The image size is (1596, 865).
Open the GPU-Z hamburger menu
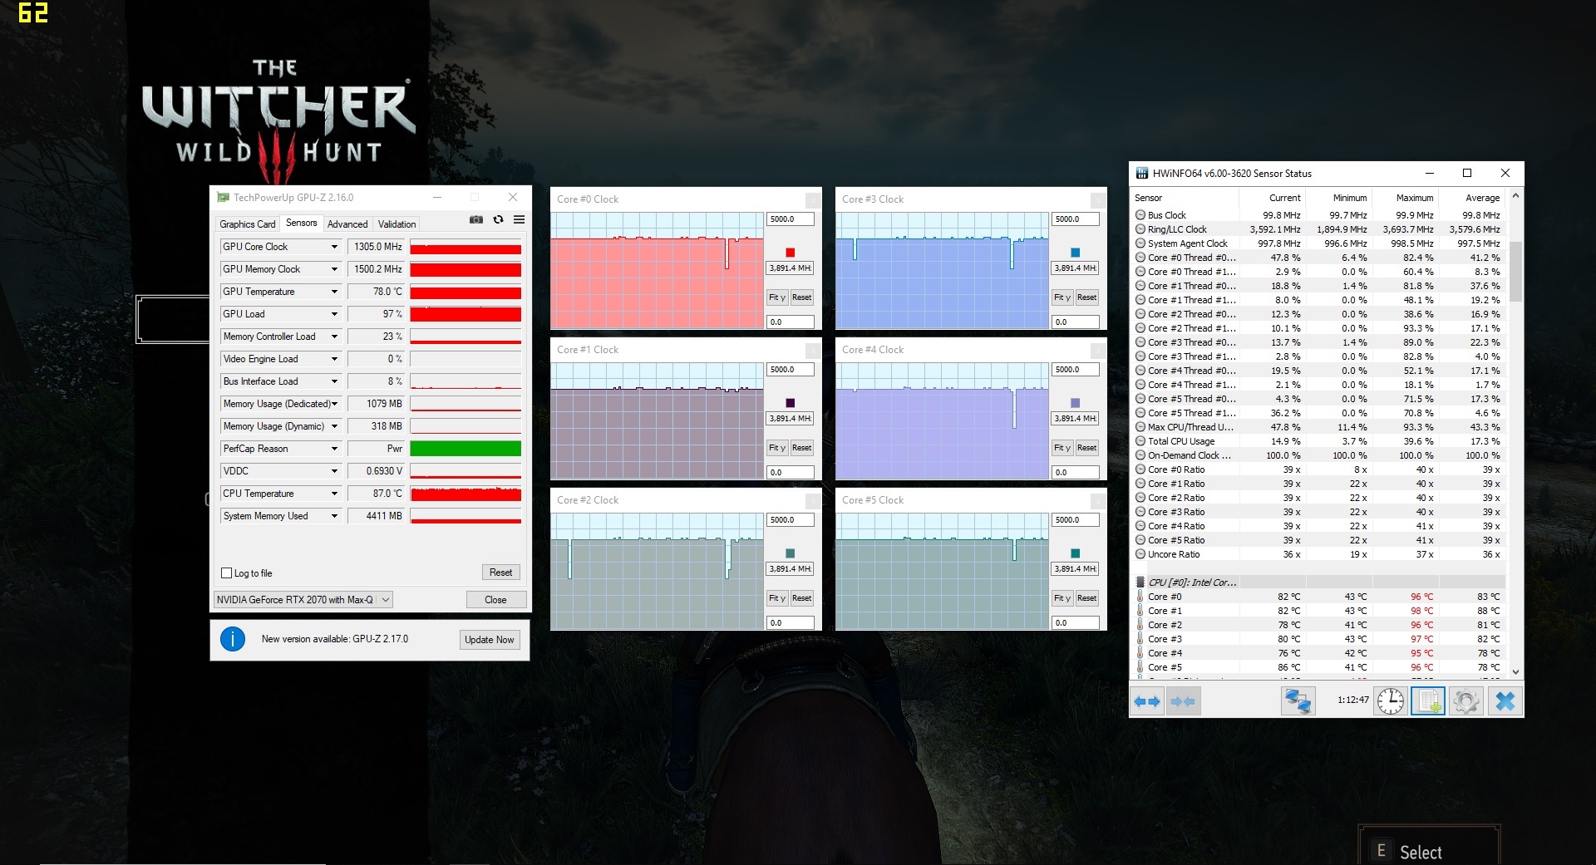coord(519,219)
